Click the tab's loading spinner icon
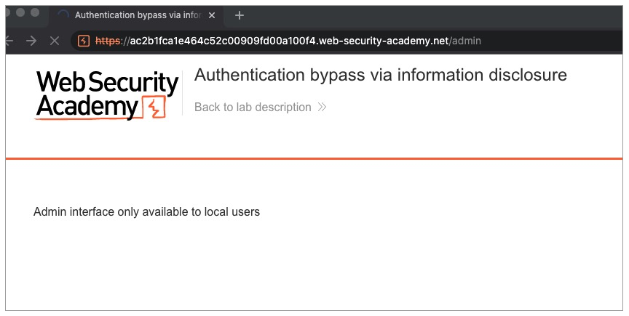629x316 pixels. pyautogui.click(x=63, y=15)
